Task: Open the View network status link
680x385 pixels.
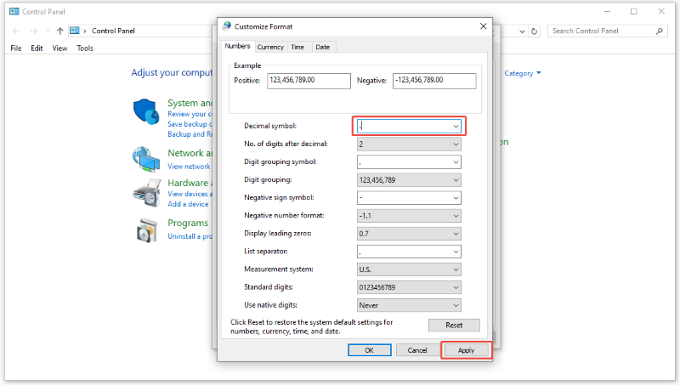Action: click(x=189, y=167)
